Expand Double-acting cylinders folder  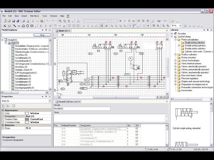tap(179, 45)
